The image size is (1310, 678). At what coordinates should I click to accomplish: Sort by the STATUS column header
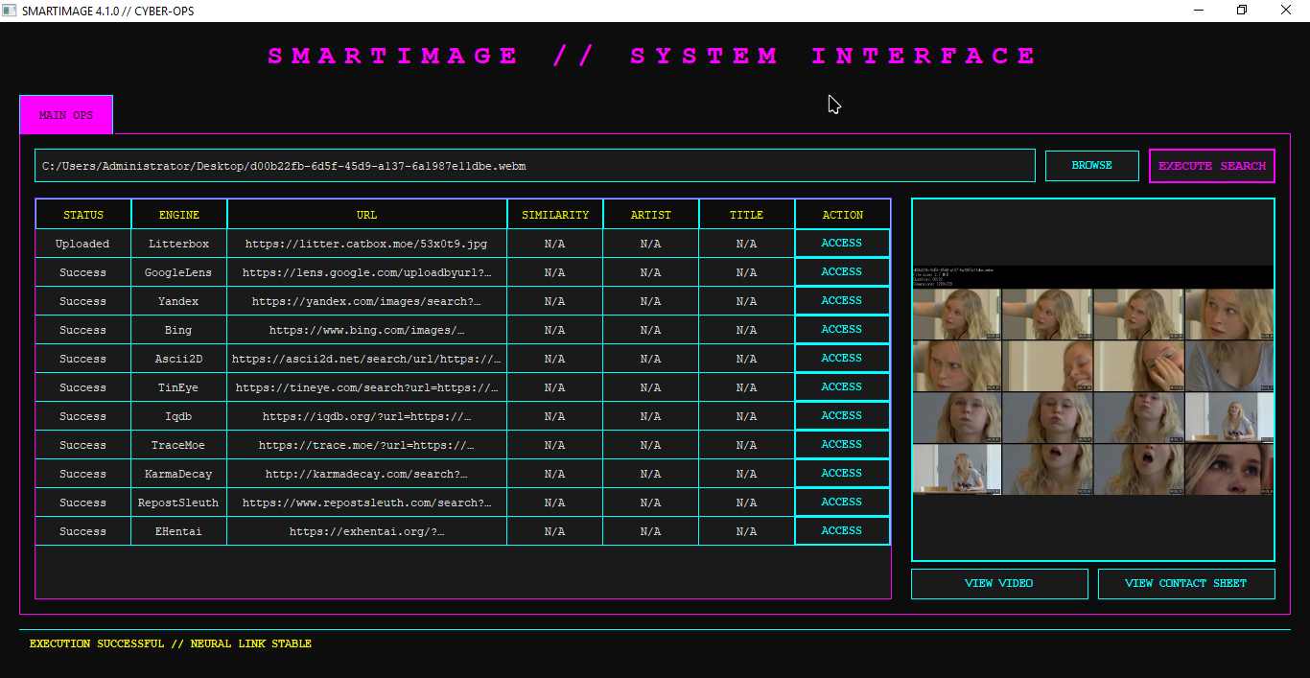[x=83, y=215]
